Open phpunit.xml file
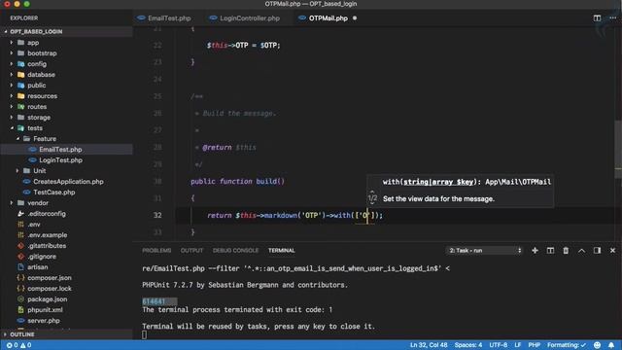This screenshot has width=622, height=350. [x=45, y=310]
